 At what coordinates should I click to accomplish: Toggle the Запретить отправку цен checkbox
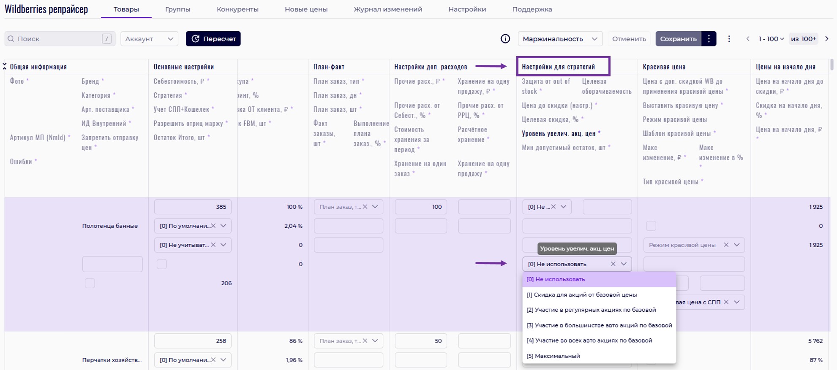click(x=90, y=283)
